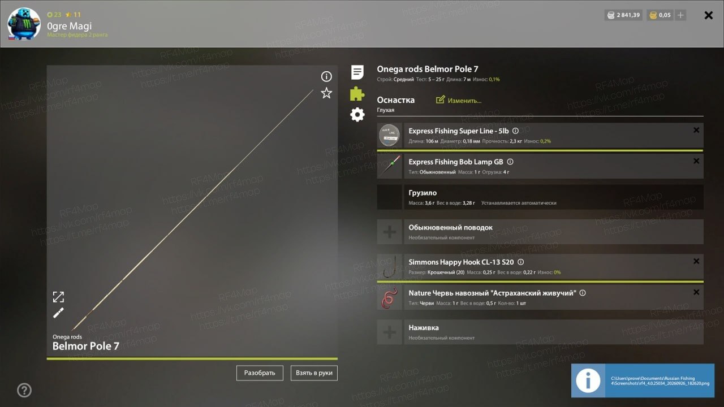
Task: Click the Belmor Pole 7 rod preview image
Action: pyautogui.click(x=192, y=209)
